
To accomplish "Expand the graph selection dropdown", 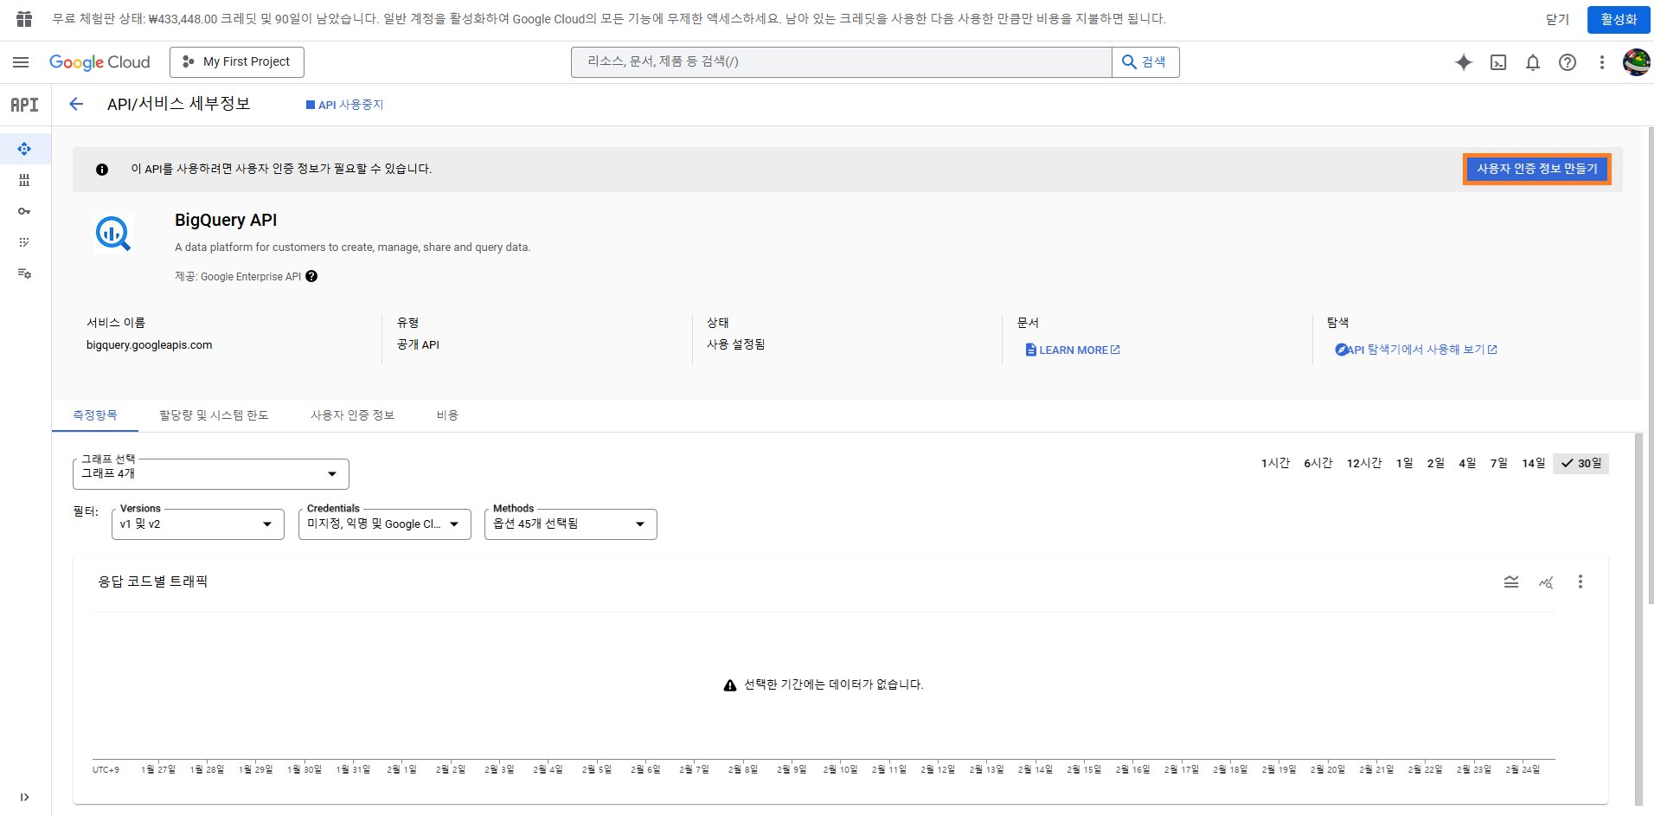I will [x=211, y=474].
